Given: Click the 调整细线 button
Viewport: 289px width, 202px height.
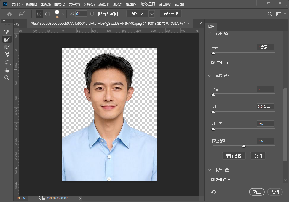Looking at the screenshot, I should 171,14.
